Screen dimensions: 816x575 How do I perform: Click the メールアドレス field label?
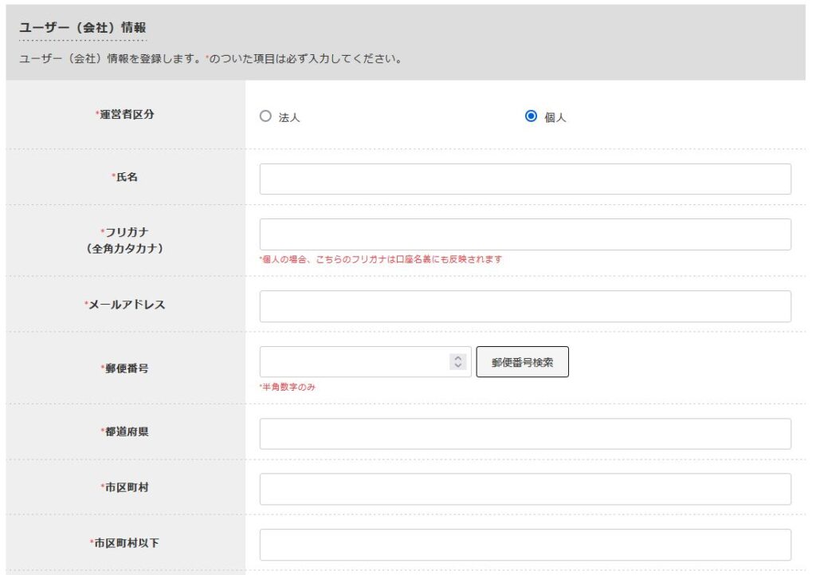pos(126,305)
